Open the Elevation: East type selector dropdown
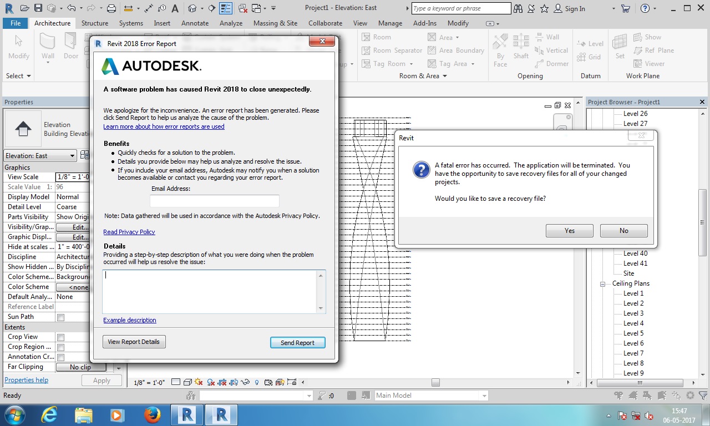Image resolution: width=710 pixels, height=426 pixels. point(40,156)
